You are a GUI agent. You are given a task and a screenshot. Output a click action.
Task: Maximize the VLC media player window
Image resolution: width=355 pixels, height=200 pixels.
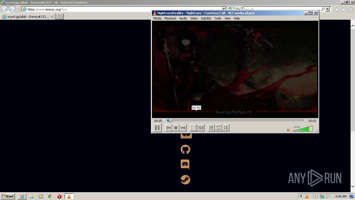pos(311,13)
